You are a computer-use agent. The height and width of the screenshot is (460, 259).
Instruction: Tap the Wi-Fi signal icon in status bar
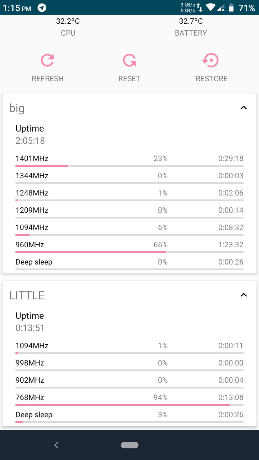point(210,8)
